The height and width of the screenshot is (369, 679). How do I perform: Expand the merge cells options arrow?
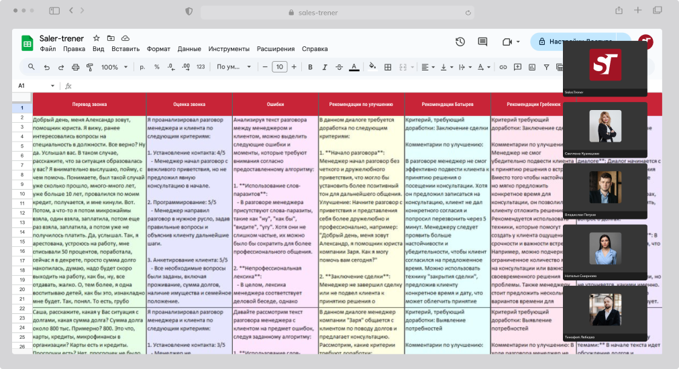[x=412, y=67]
